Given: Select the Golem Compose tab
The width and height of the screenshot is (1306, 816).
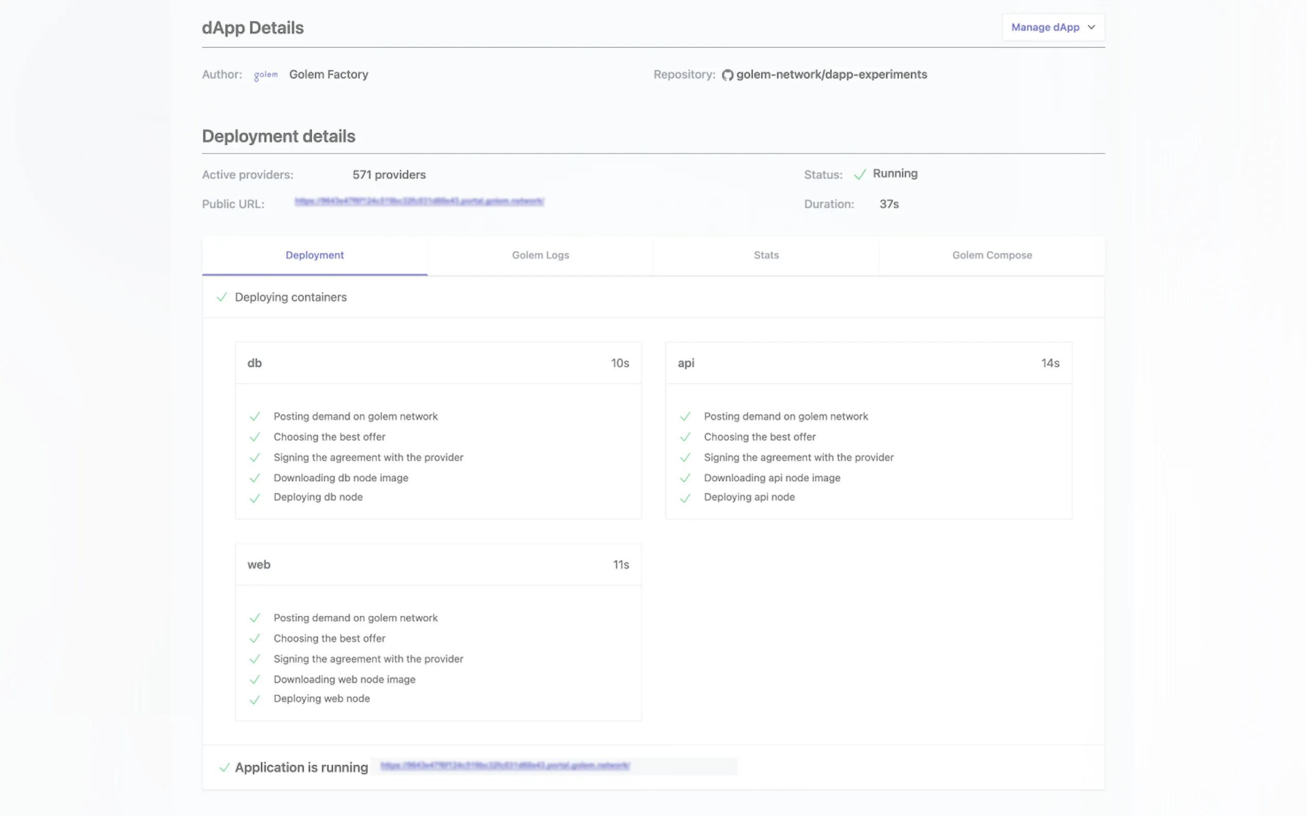Looking at the screenshot, I should (991, 255).
